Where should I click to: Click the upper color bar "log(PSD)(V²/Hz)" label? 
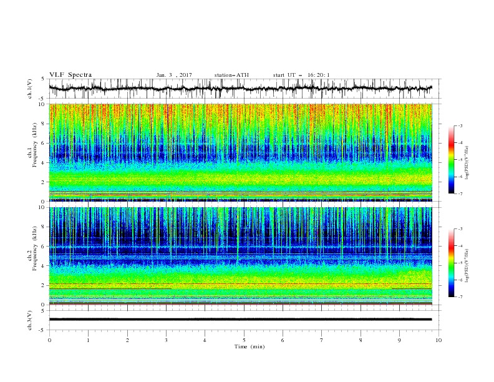coord(467,163)
